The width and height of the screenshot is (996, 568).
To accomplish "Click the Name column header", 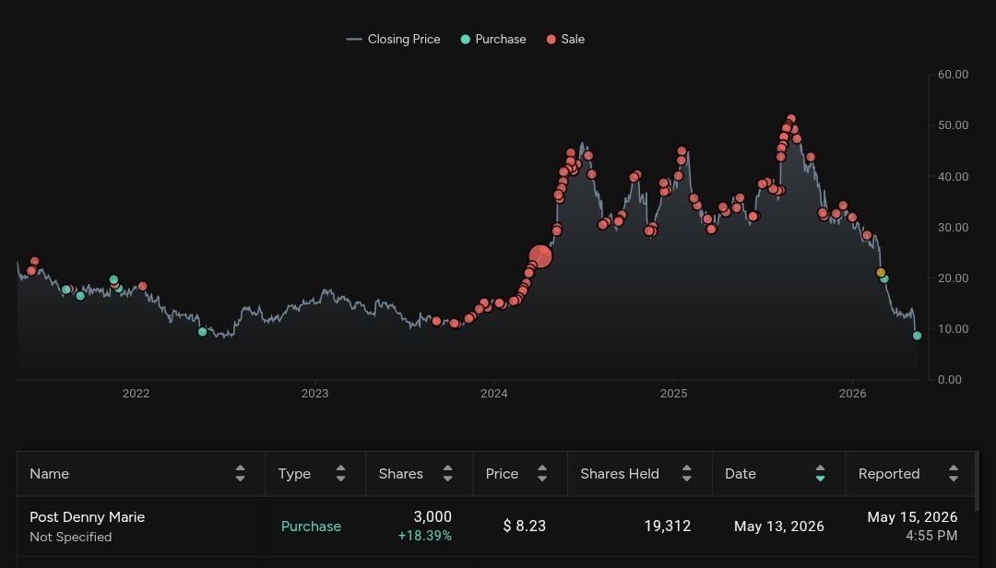I will pos(141,474).
